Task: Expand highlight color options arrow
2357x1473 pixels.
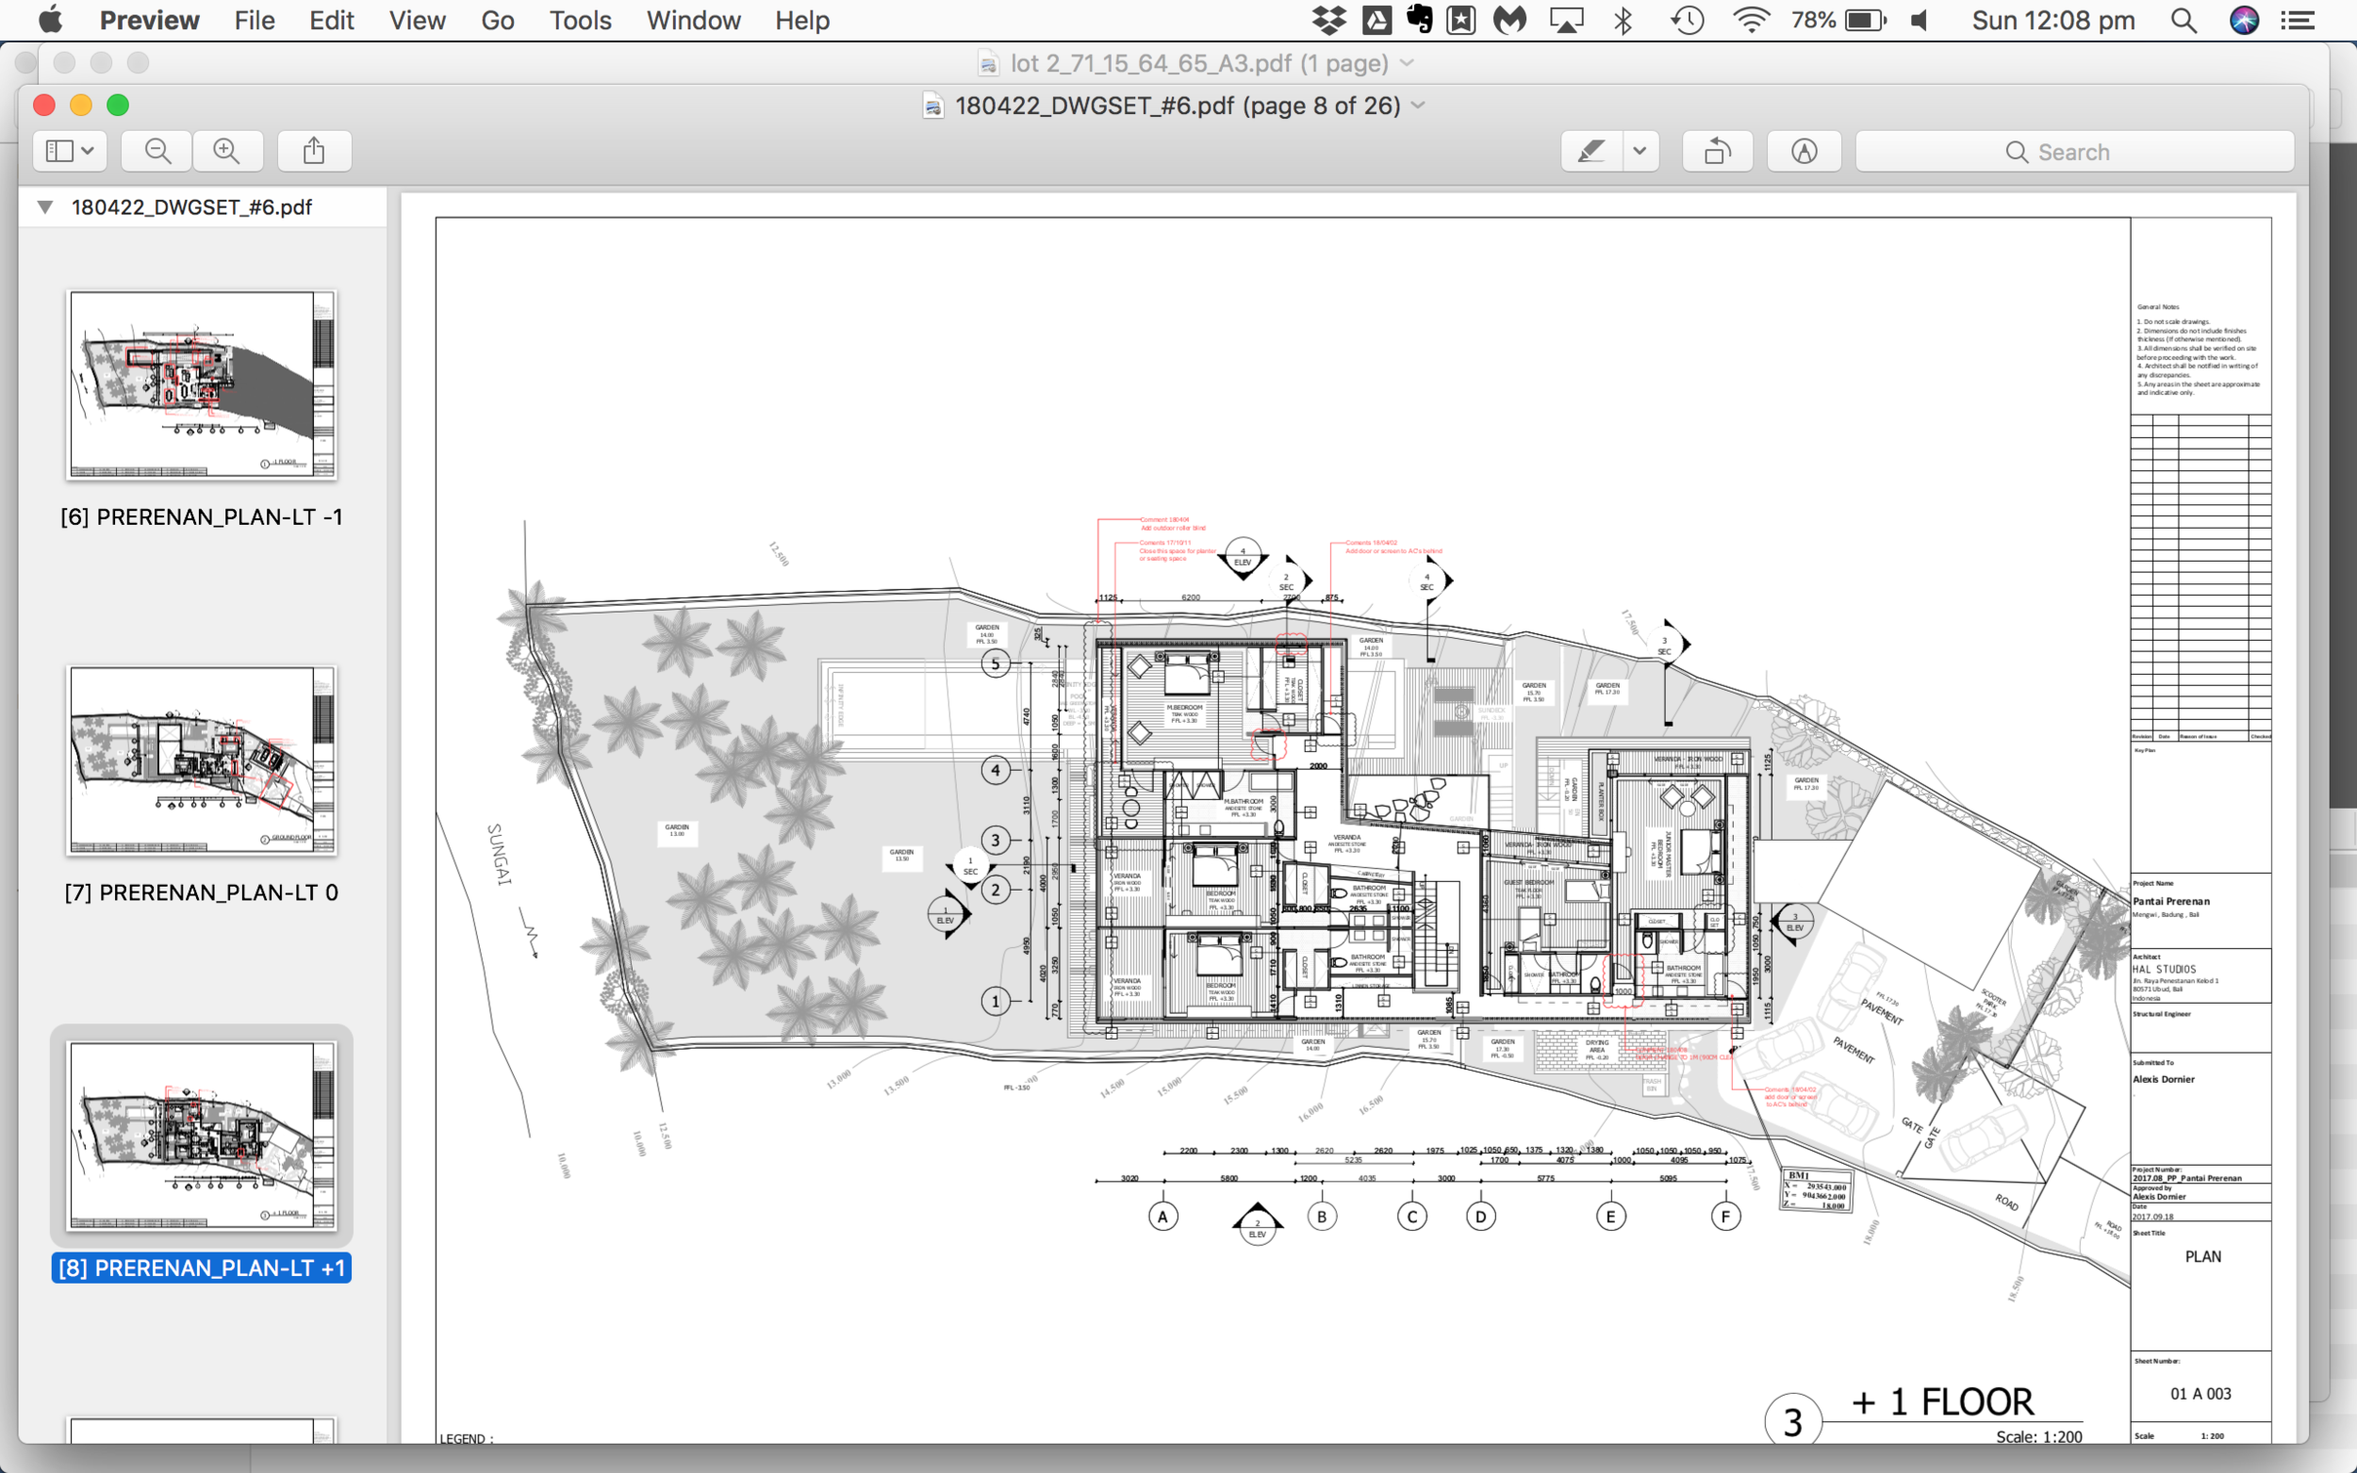Action: click(x=1640, y=151)
